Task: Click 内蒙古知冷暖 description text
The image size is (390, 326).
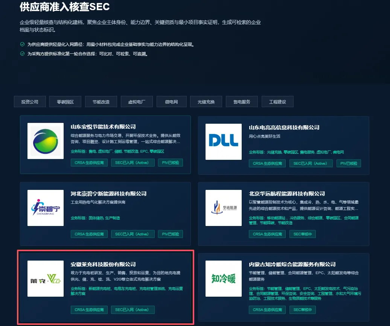Action: 304,276
